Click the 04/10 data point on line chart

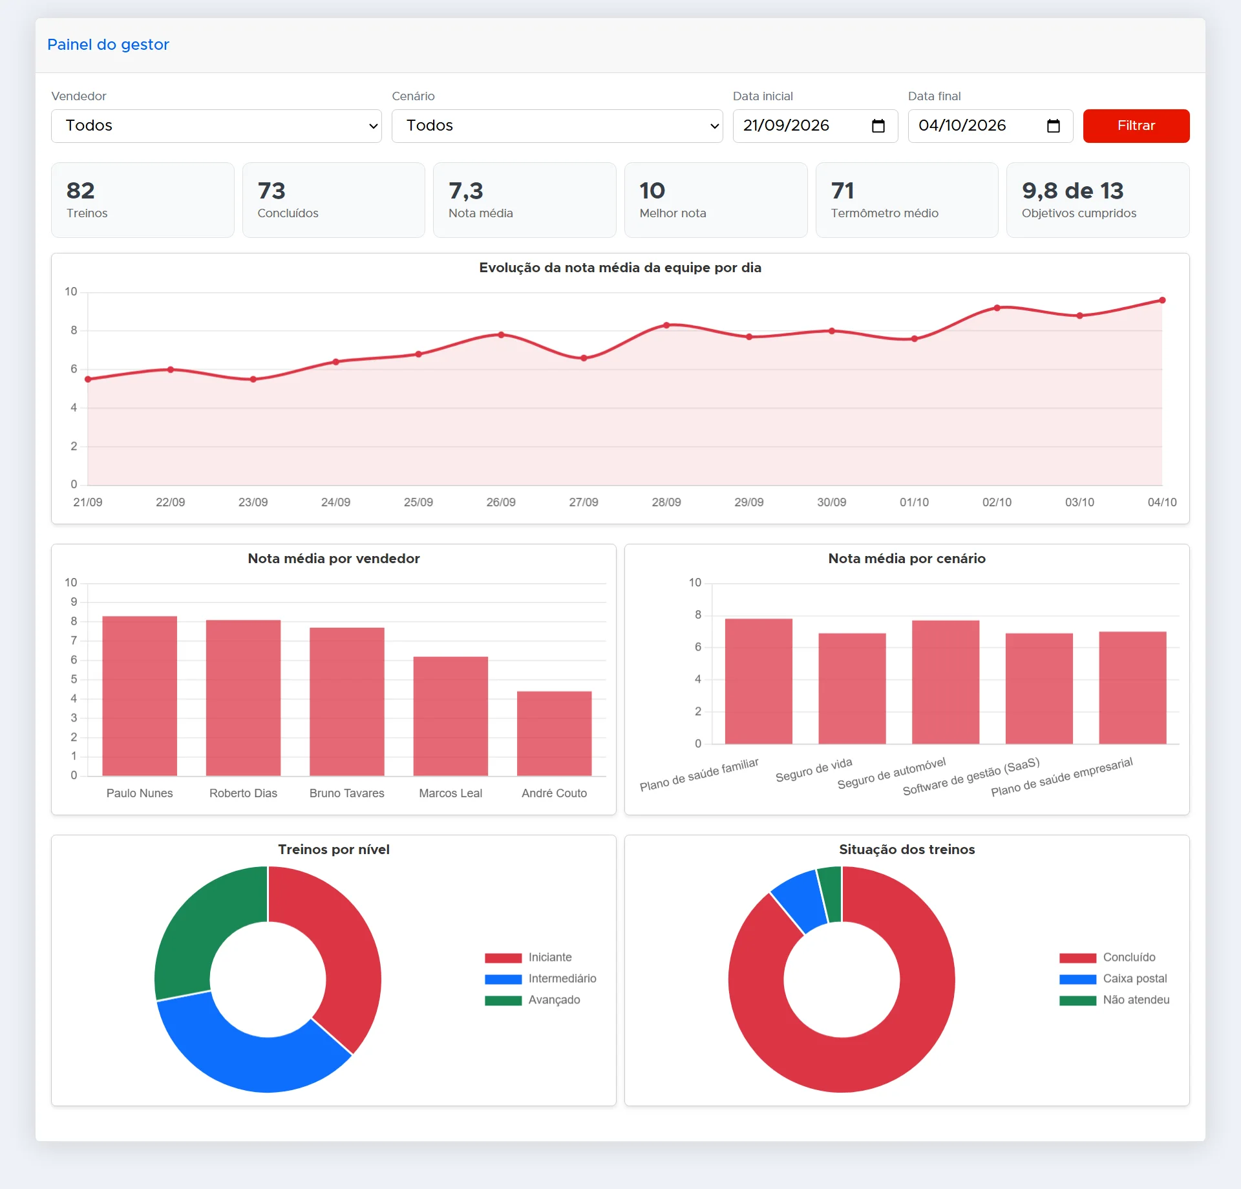pos(1162,300)
